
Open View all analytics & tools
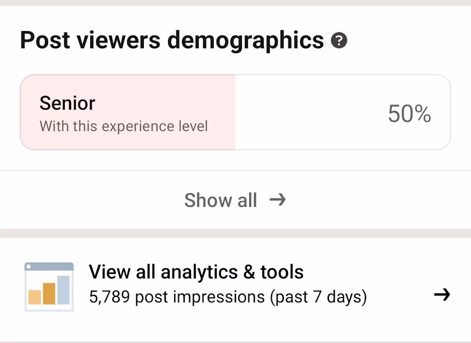pos(196,272)
